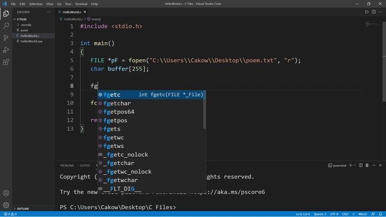Open editor More Actions ellipsis
This screenshot has height=217, width=386.
(x=381, y=12)
